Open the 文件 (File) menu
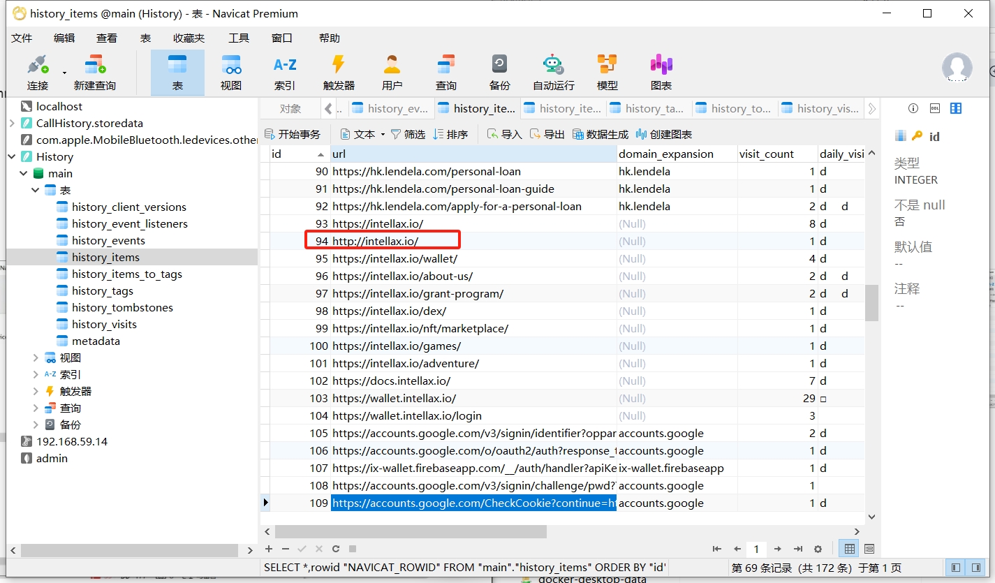This screenshot has height=583, width=995. point(22,38)
